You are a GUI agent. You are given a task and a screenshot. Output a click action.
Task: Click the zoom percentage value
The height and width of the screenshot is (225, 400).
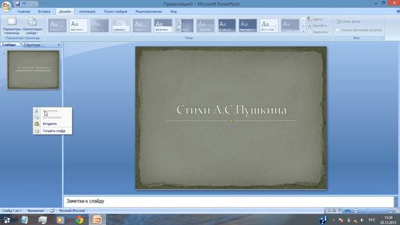tap(347, 211)
